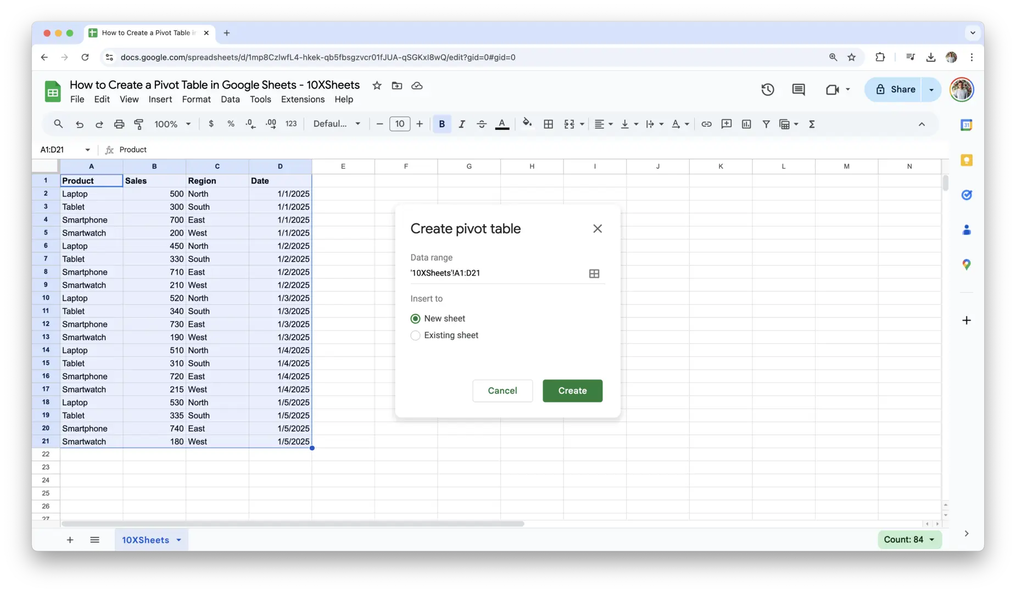Open Google Keep in side panel

tap(966, 160)
